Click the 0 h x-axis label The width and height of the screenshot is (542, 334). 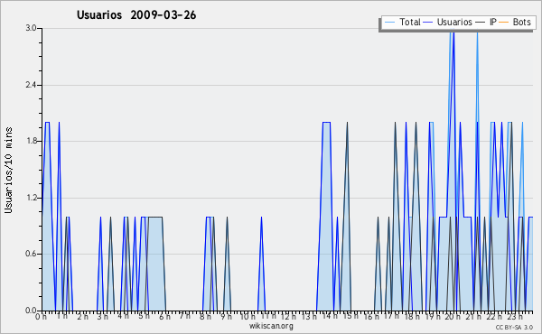(x=42, y=317)
